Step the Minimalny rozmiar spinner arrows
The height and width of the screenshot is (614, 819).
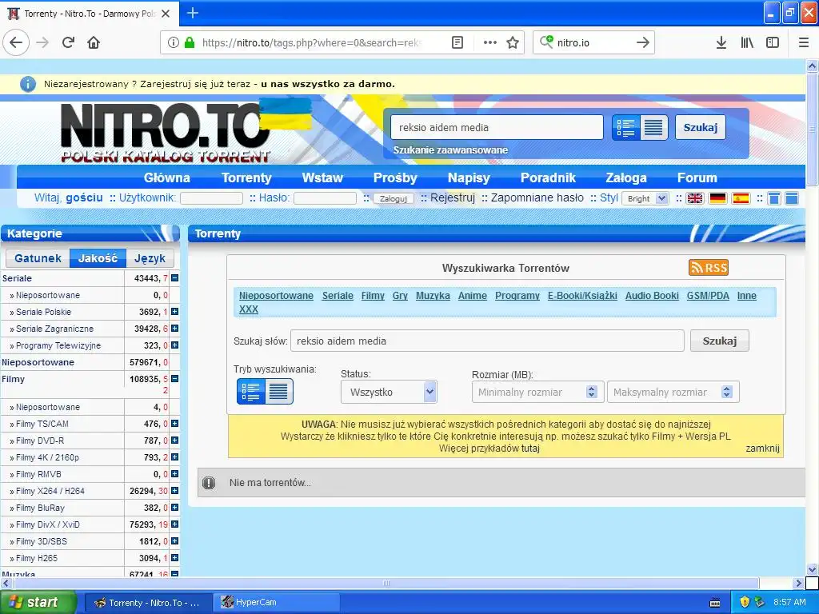[591, 392]
